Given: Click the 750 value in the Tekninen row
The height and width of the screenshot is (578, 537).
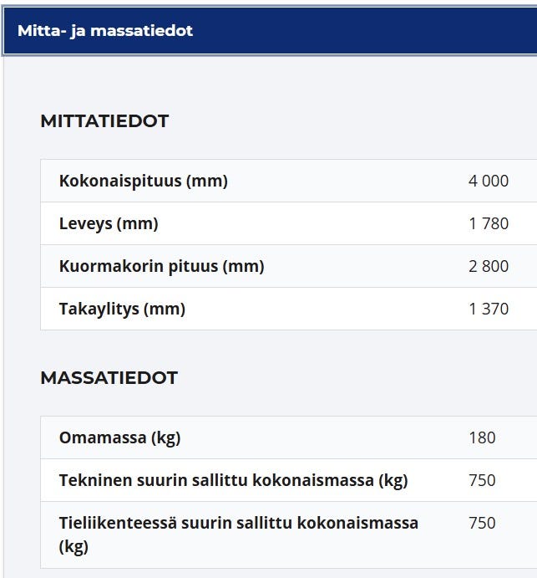Looking at the screenshot, I should click(482, 480).
